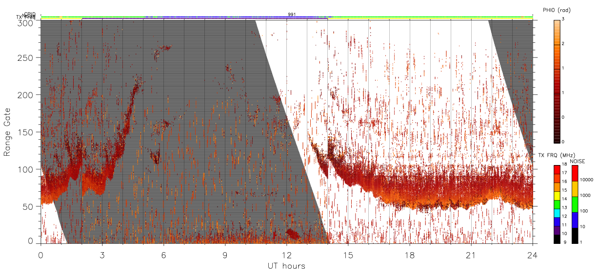
Task: Click the x-axis tick label '21'
Action: coord(471,255)
